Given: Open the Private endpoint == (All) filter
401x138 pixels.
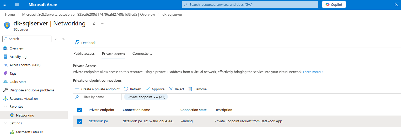Looking at the screenshot, I should [146, 97].
